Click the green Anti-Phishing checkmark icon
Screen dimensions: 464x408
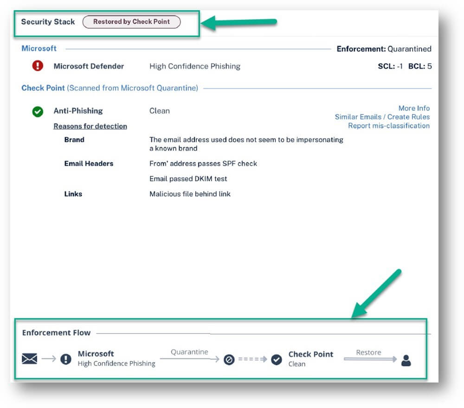(x=38, y=111)
